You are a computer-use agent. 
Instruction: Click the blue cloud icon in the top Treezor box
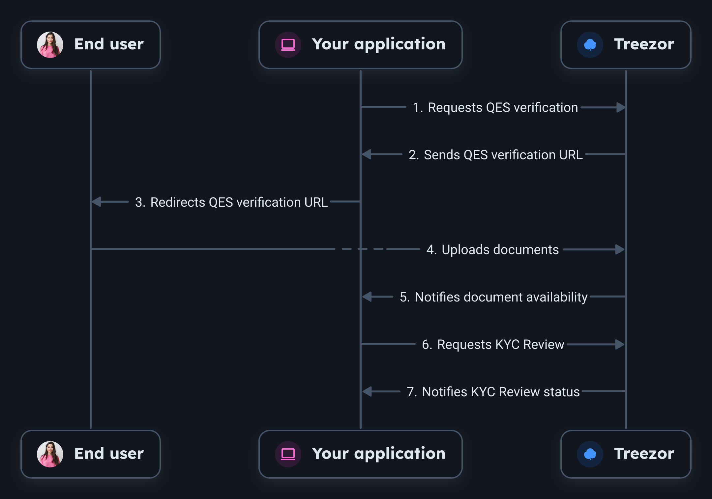[590, 45]
